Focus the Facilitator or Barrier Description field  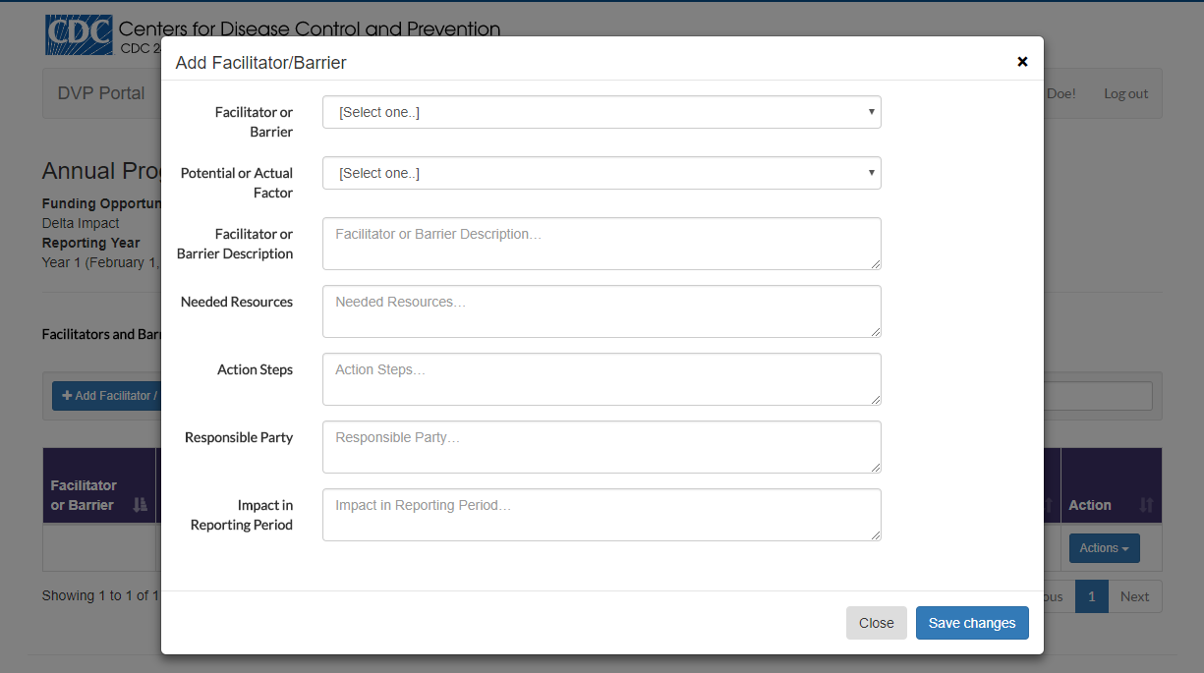point(602,244)
